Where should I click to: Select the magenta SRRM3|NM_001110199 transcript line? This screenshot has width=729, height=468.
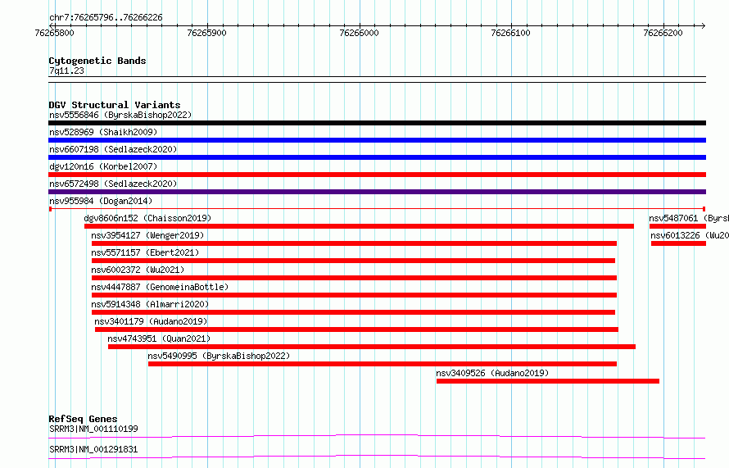(x=377, y=436)
